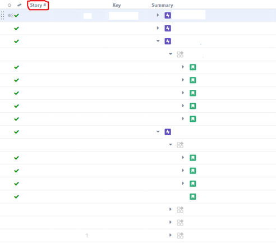
Task: Expand the last of five stories under the third epic
Action: pos(183,118)
